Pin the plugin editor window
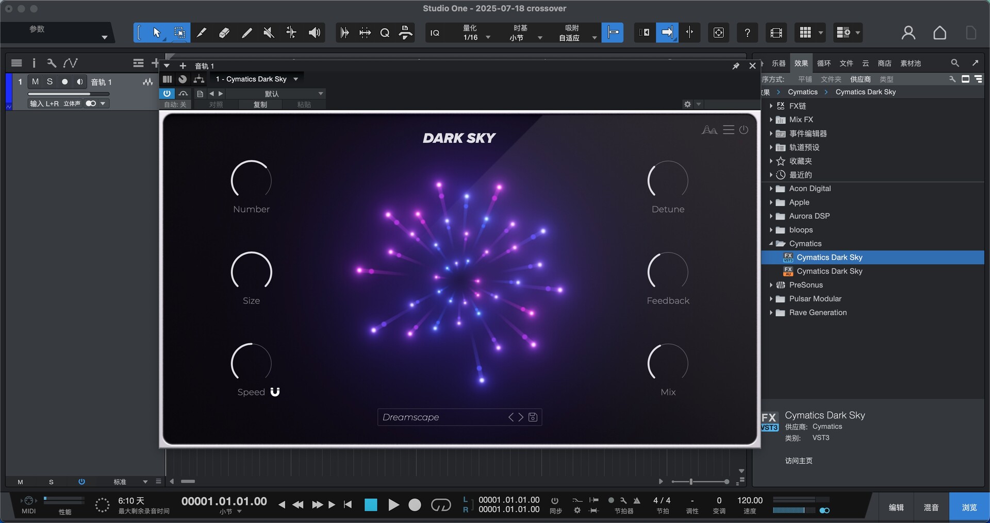The width and height of the screenshot is (990, 523). (736, 66)
